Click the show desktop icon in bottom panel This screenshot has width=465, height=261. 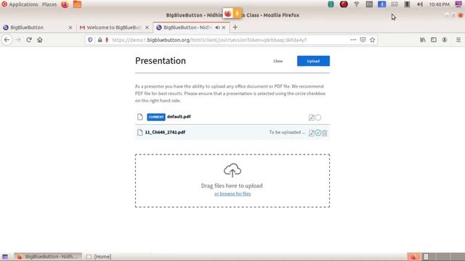(x=5, y=257)
